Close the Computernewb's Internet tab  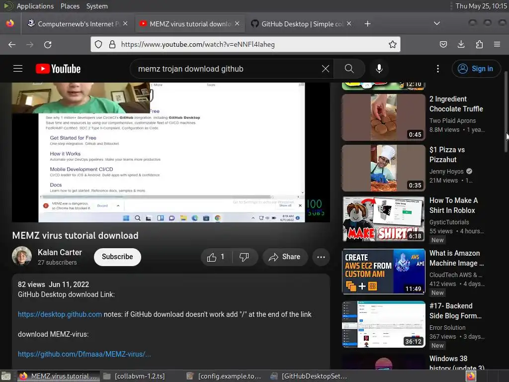click(x=125, y=23)
